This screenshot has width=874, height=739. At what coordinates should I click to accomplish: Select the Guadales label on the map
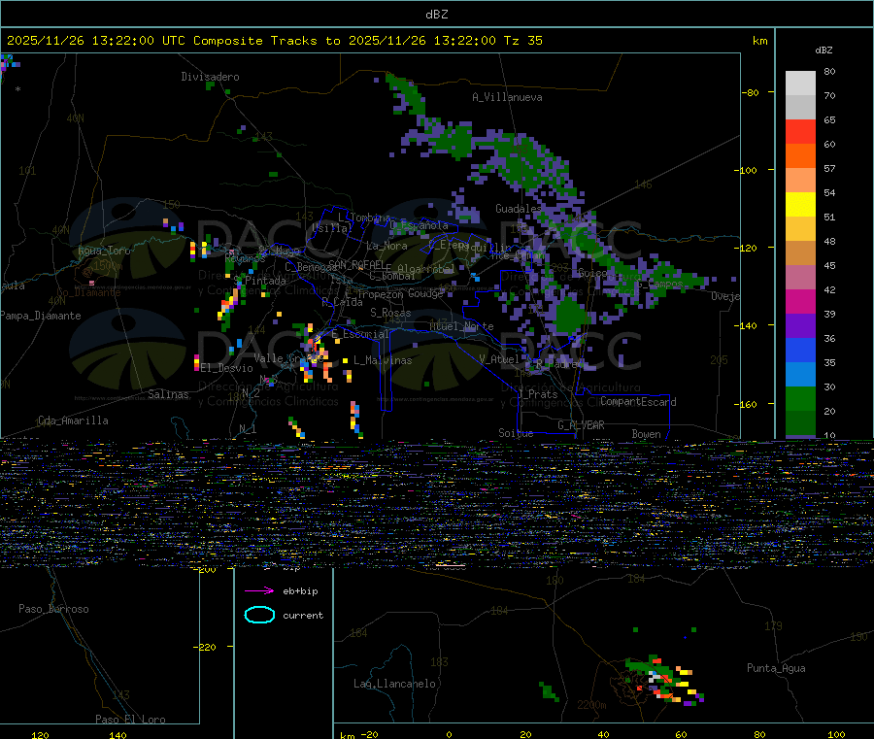519,209
